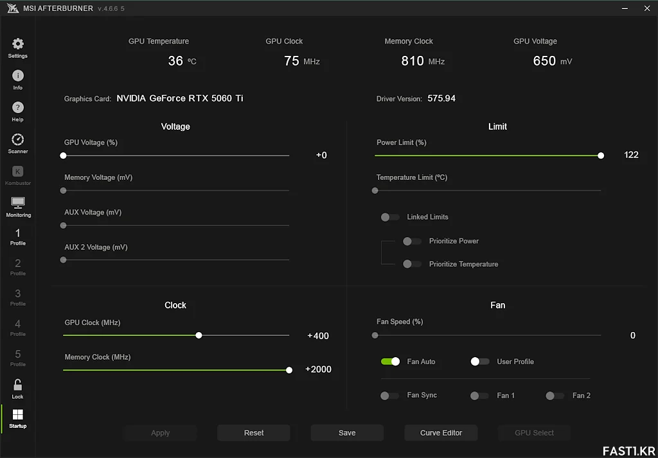
Task: Click the NVIDIA GeForce RTX 5060 Ti text
Action: pyautogui.click(x=180, y=98)
